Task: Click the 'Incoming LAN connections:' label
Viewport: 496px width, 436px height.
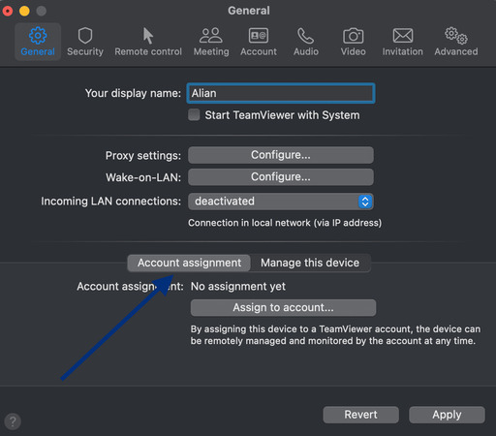Action: (x=110, y=202)
